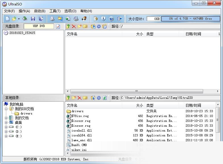Click the gear settings icon in disc directory toolbar

(99, 26)
